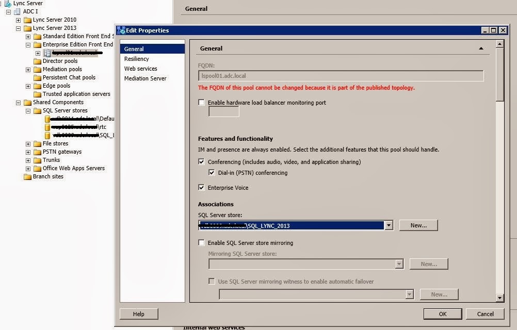517x330 pixels.
Task: Enable SQL Server store mirroring checkbox
Action: pyautogui.click(x=201, y=243)
